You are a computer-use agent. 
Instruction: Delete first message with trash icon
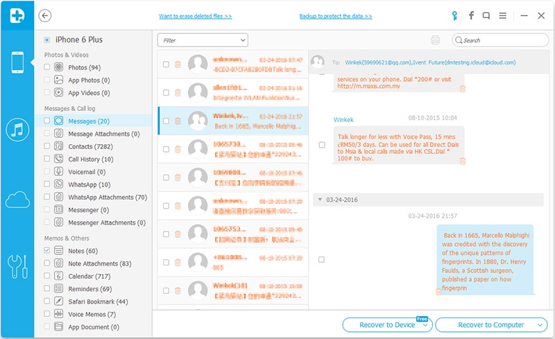pos(178,64)
